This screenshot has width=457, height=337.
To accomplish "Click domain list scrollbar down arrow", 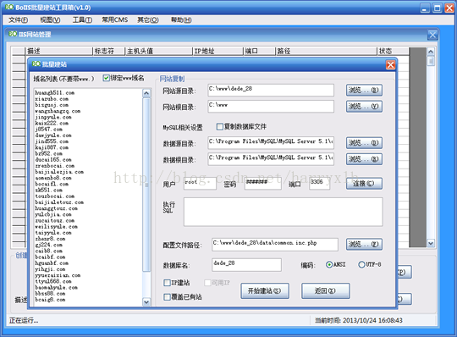I will [x=146, y=302].
